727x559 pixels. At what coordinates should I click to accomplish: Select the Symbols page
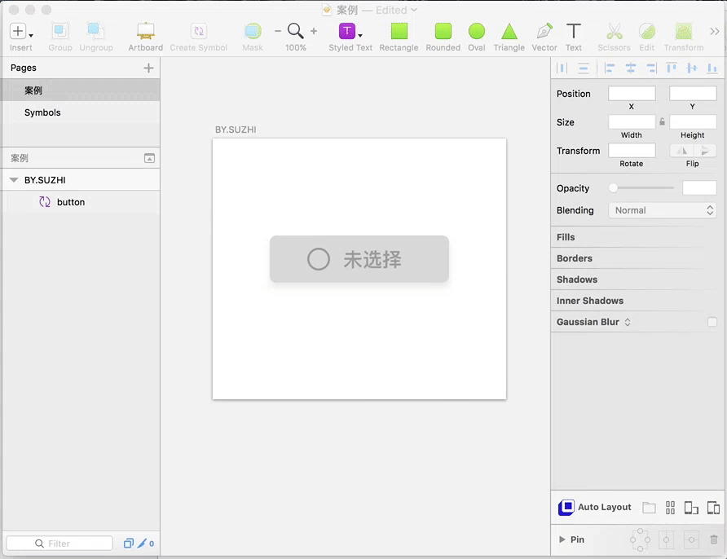(x=81, y=112)
